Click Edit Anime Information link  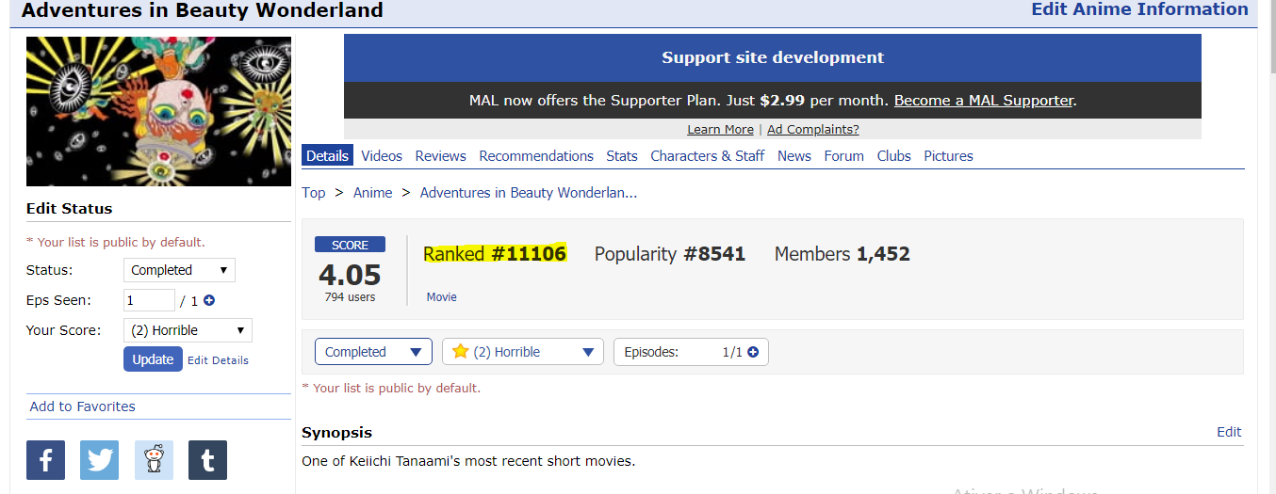coord(1140,9)
